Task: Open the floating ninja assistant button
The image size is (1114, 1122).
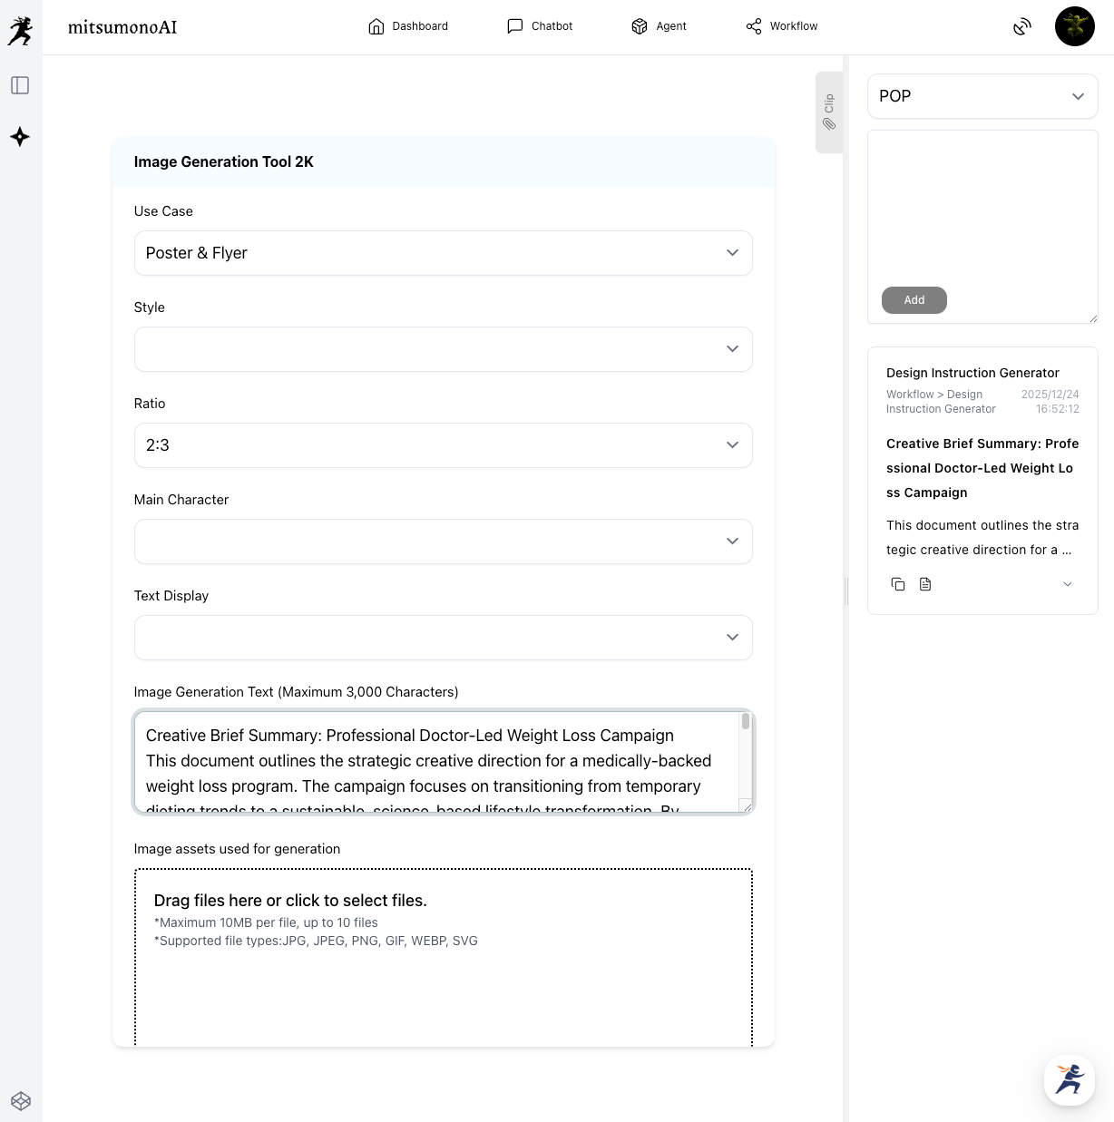Action: click(1070, 1079)
